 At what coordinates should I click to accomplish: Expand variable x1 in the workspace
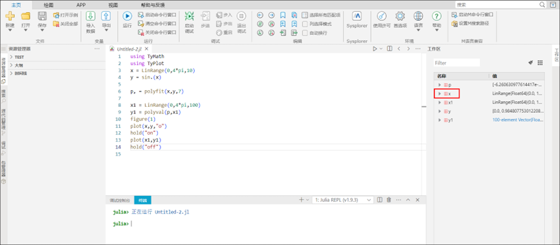point(440,102)
